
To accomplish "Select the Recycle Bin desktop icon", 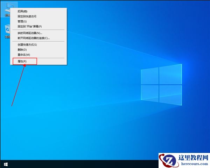I will tap(7, 31).
